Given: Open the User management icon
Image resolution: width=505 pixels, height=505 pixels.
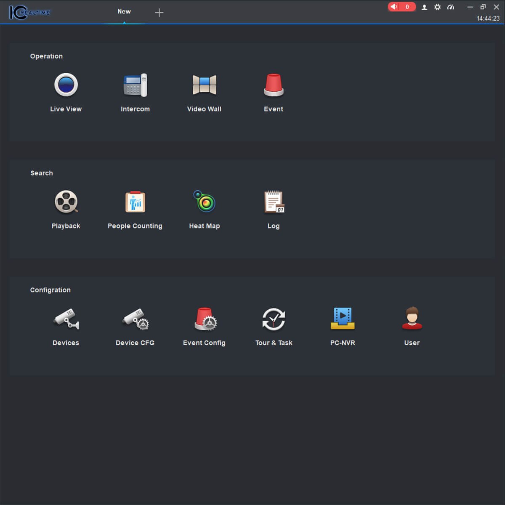Looking at the screenshot, I should 412,319.
